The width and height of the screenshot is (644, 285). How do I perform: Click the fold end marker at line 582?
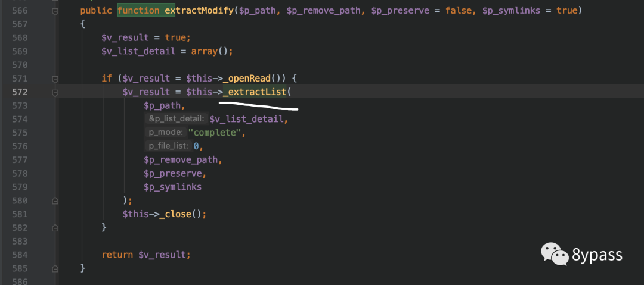pyautogui.click(x=55, y=228)
